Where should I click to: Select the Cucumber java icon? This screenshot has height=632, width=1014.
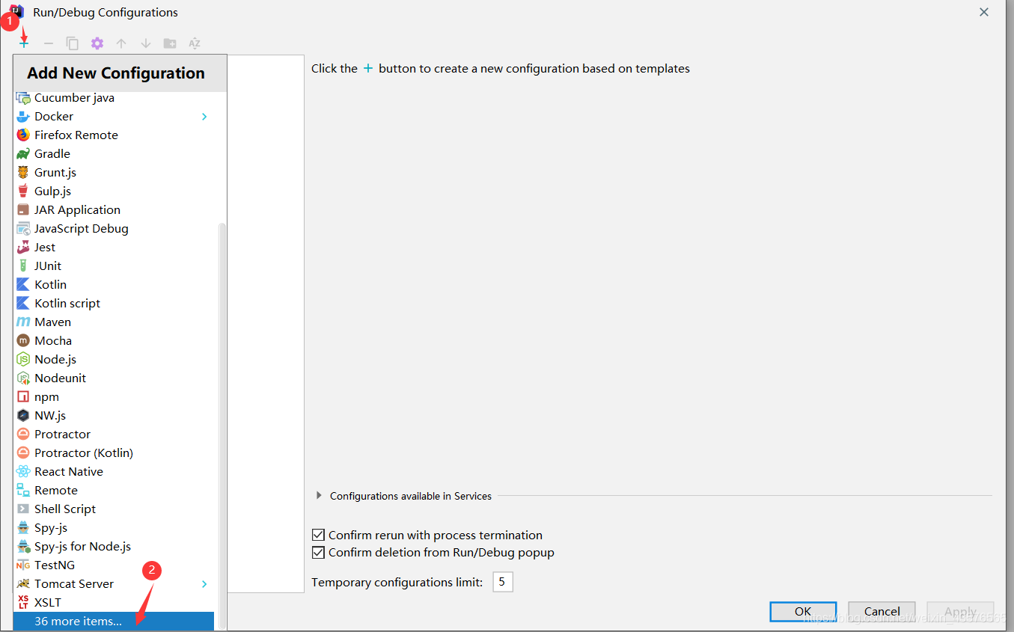pyautogui.click(x=23, y=98)
